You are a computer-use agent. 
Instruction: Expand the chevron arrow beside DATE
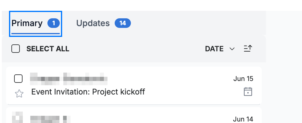tap(232, 49)
